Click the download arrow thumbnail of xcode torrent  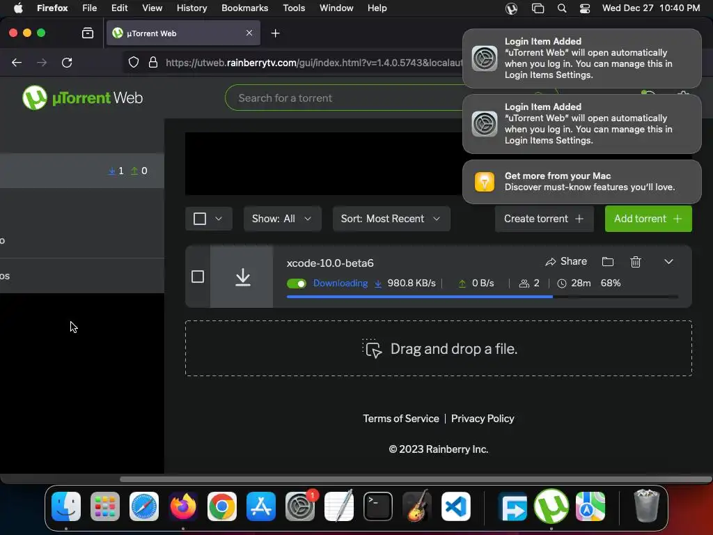coord(242,277)
